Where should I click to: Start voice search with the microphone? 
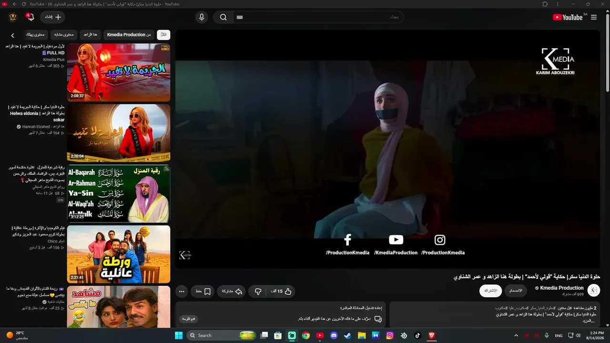tap(202, 17)
